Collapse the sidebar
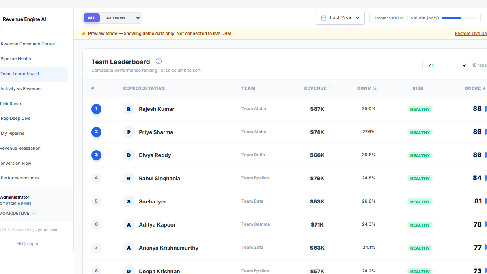The width and height of the screenshot is (487, 274). (28, 244)
